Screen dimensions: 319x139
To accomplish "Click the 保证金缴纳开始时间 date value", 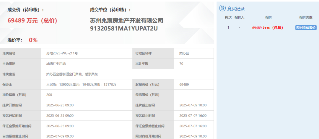I will click(60, 126).
